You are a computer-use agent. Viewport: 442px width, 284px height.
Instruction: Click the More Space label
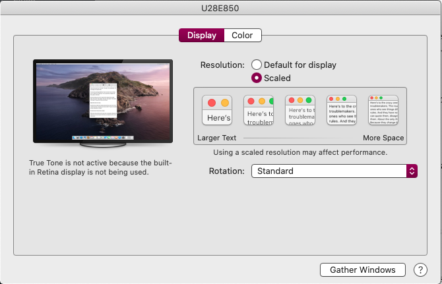383,138
